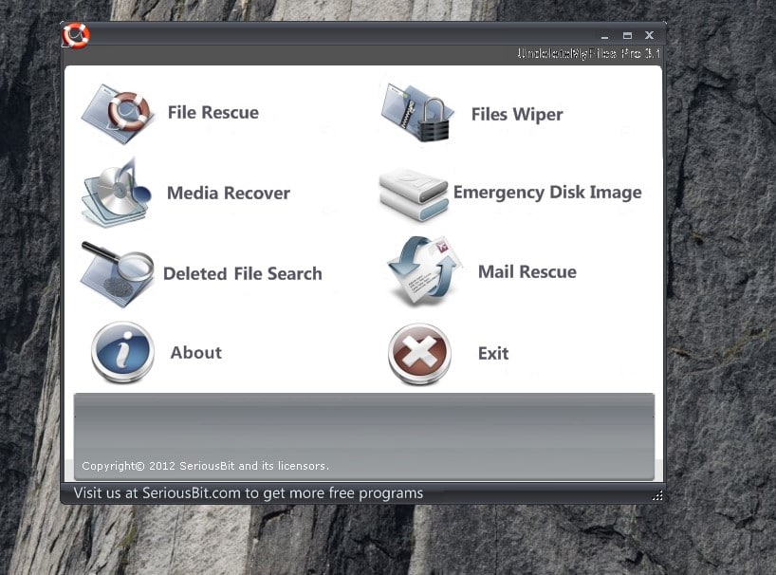The width and height of the screenshot is (776, 575).
Task: Click the blue About info icon
Action: 122,353
